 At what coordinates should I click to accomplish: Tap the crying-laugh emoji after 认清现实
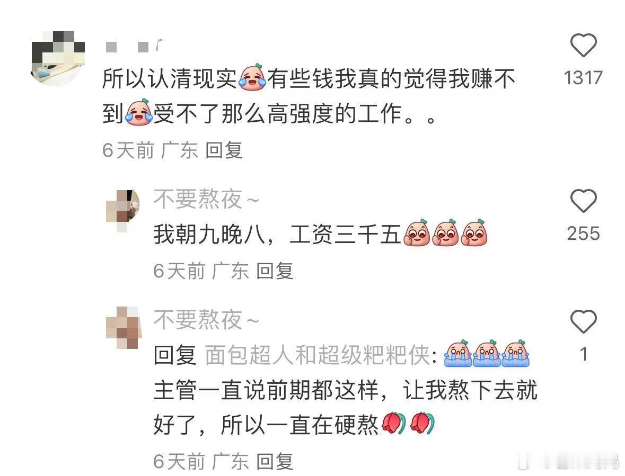[x=252, y=78]
